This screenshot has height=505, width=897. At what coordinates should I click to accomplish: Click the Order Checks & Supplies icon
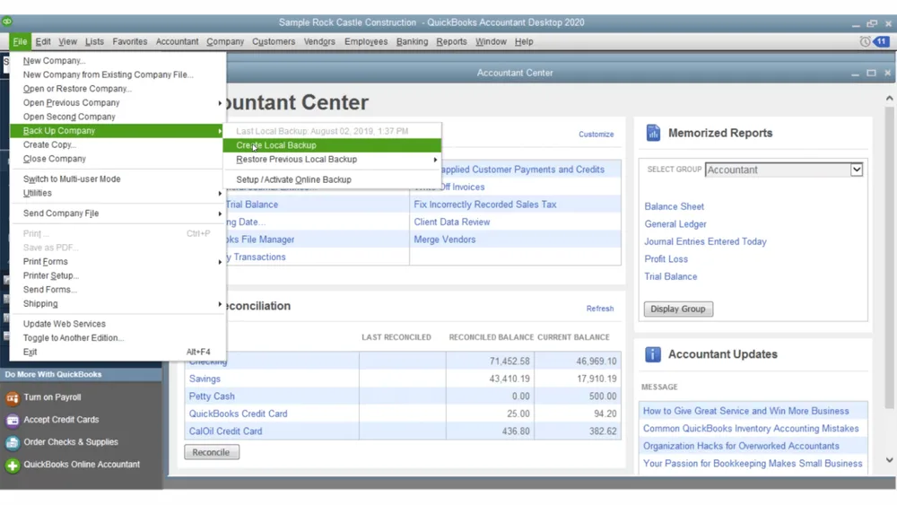point(12,442)
